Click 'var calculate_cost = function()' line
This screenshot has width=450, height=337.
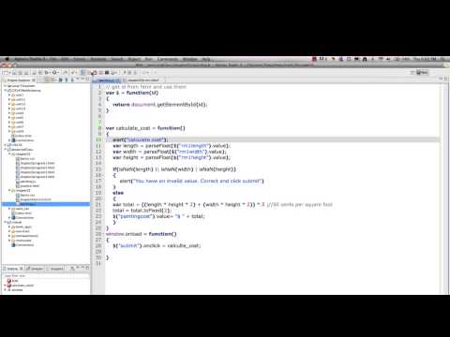(145, 128)
